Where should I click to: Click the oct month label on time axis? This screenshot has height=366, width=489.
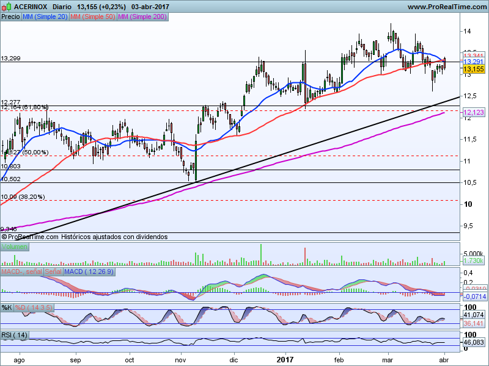coord(130,360)
